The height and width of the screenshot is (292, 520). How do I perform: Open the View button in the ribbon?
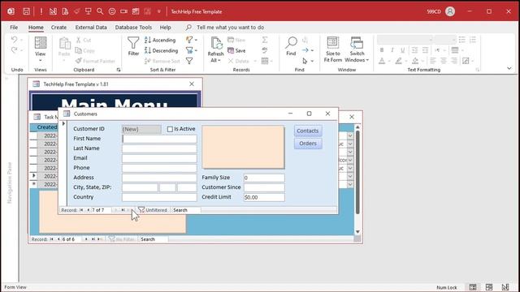41,49
